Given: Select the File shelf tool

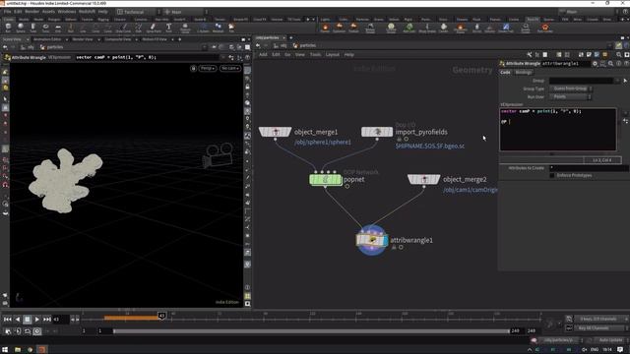Looking at the screenshot, I should coord(231,28).
